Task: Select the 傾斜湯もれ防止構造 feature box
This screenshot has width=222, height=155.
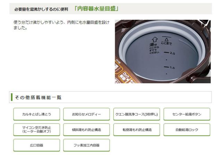Action: [x=86, y=130]
